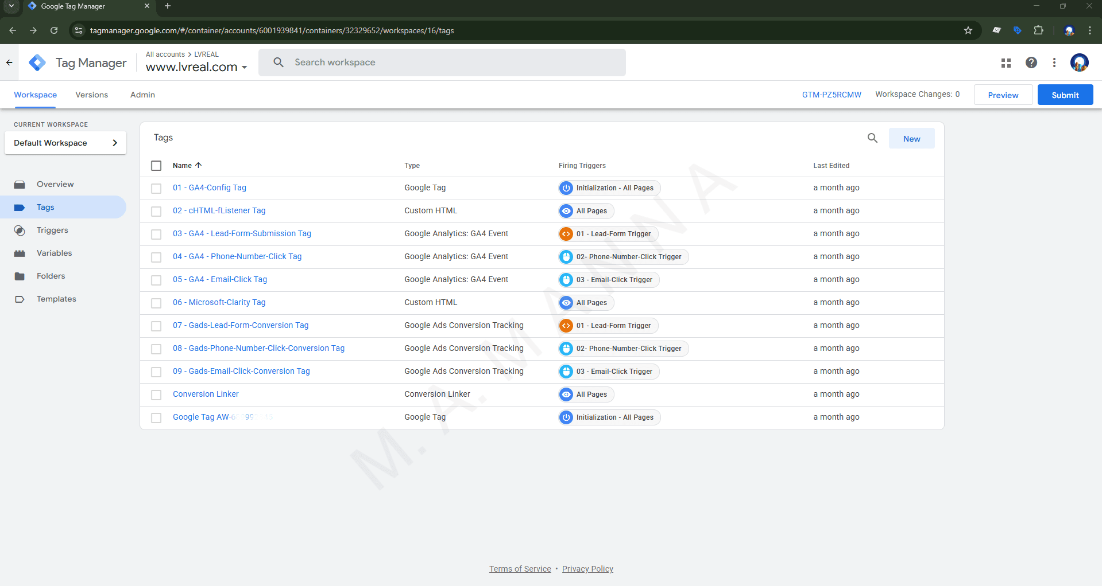The height and width of the screenshot is (586, 1102).
Task: Click the Tag Manager back arrow icon
Action: [9, 62]
